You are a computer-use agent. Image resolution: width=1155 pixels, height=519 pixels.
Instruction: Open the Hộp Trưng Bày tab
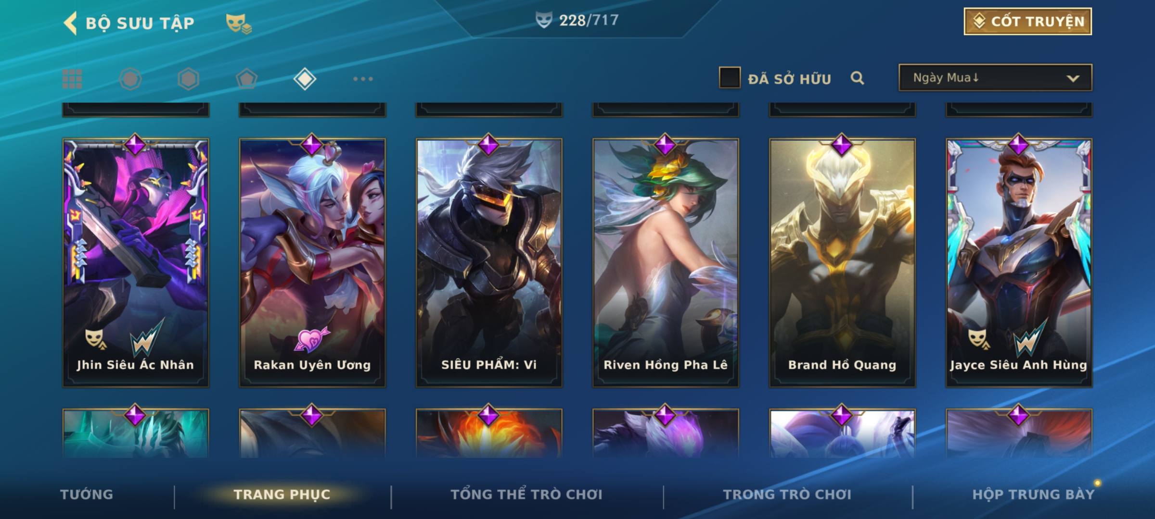[1033, 494]
